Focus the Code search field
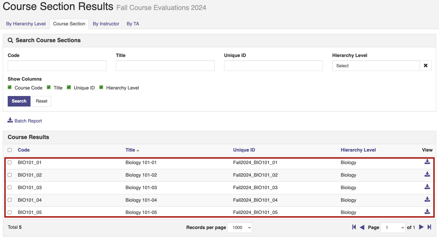 tap(57, 66)
